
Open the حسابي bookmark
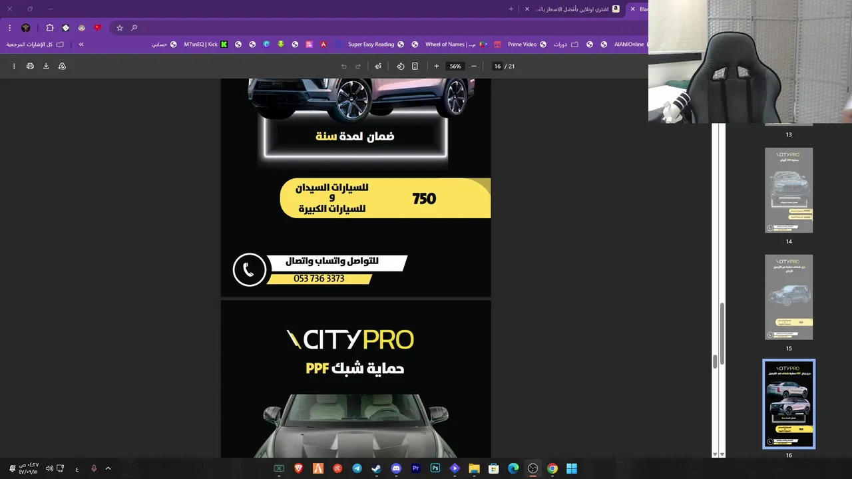click(164, 45)
